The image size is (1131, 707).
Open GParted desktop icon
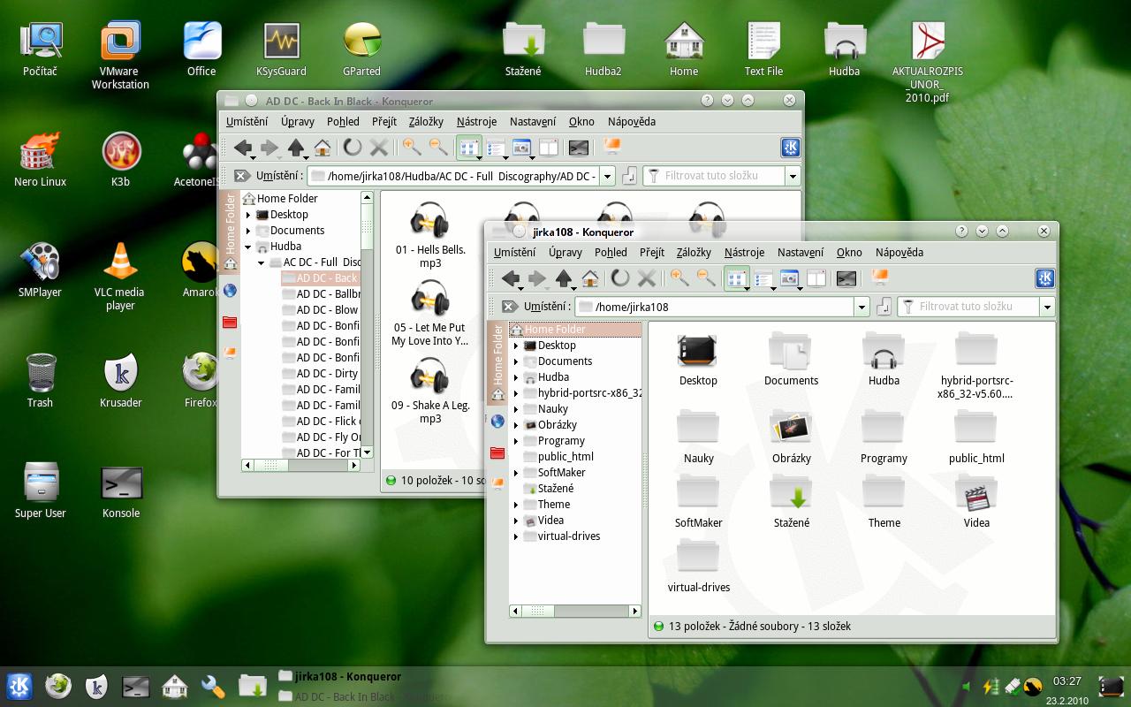[361, 50]
